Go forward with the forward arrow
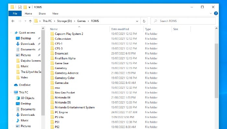This screenshot has height=129, width=227. (20, 21)
